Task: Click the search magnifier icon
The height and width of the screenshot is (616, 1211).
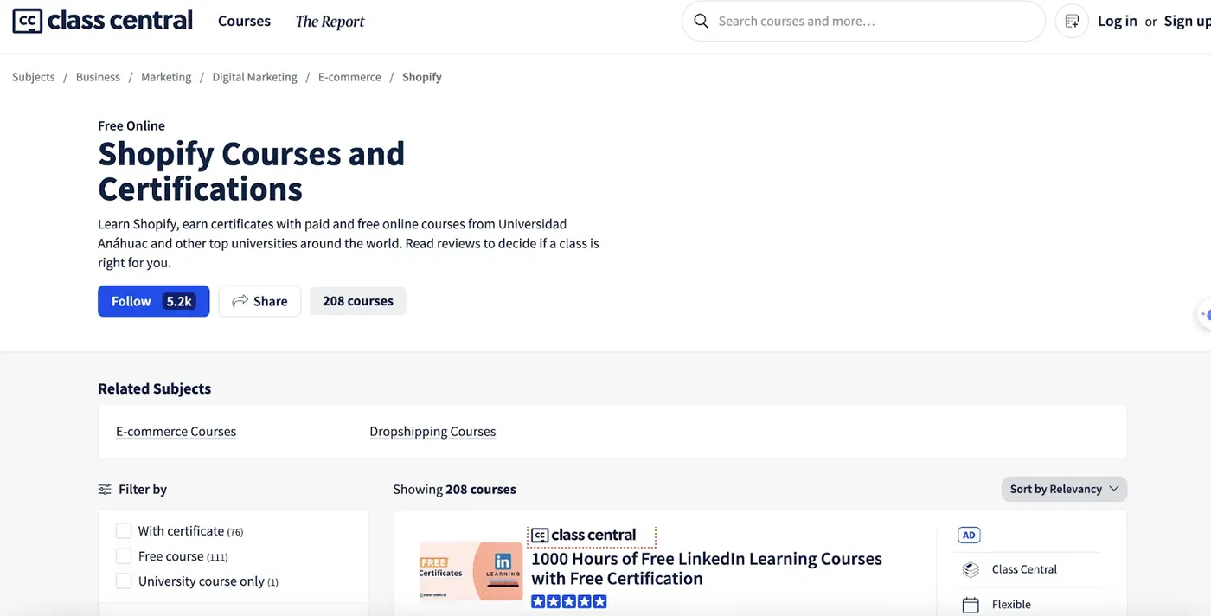Action: pyautogui.click(x=702, y=21)
